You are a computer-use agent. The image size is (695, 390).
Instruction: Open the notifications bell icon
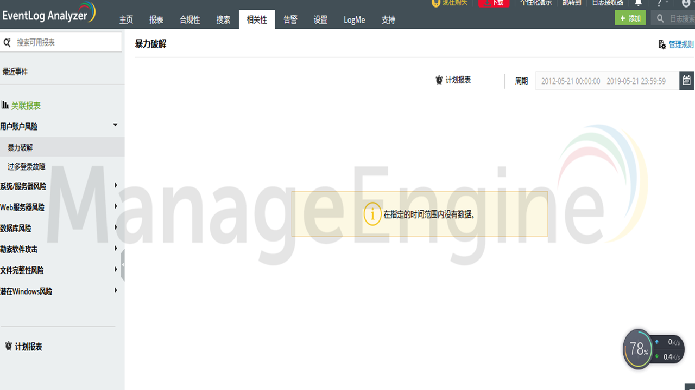click(638, 3)
